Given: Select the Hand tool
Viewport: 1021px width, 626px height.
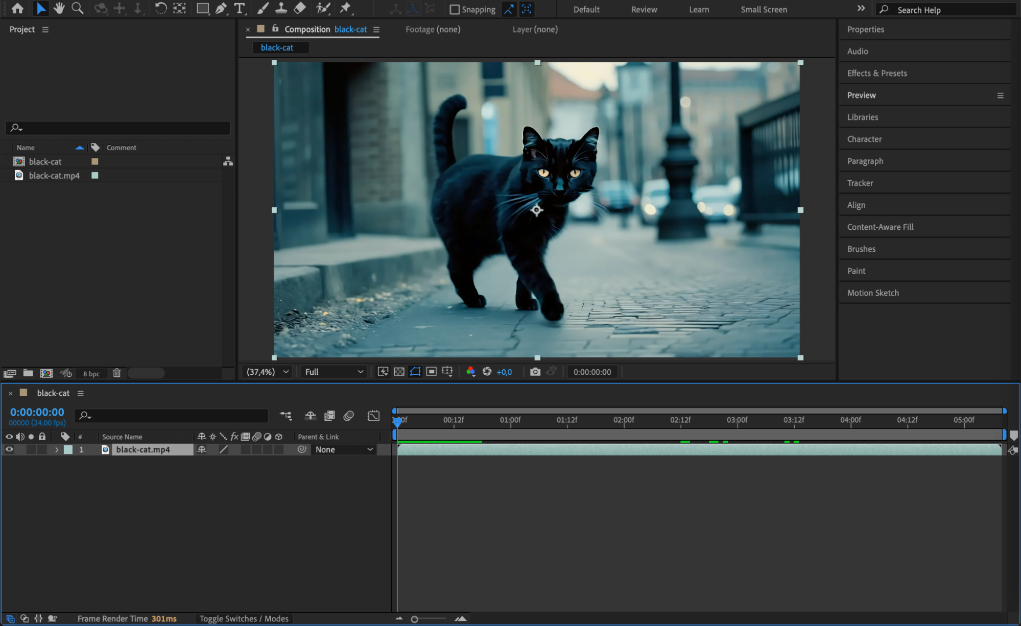Looking at the screenshot, I should click(x=59, y=8).
